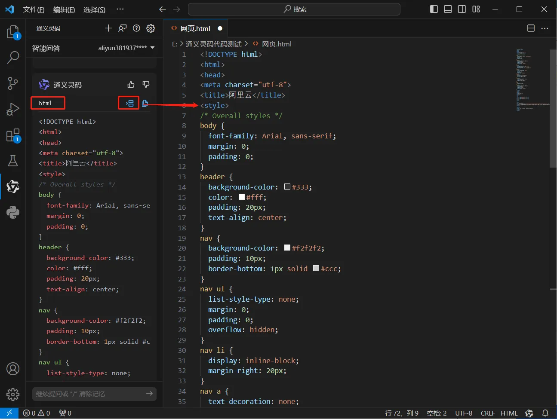Split the editor to the right

[531, 28]
